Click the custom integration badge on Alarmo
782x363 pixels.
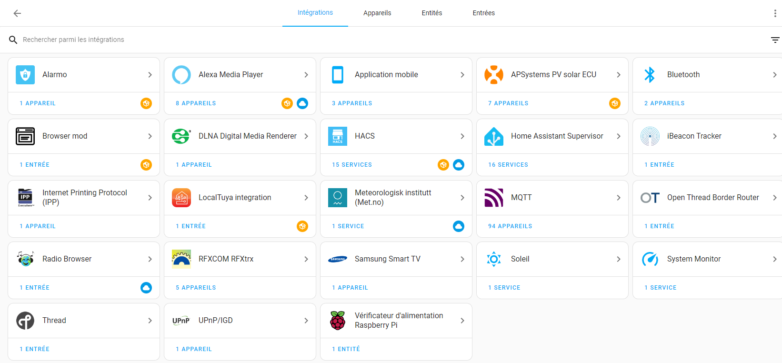[146, 103]
